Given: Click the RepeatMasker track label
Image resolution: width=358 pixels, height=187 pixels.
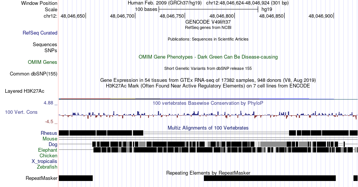Looking at the screenshot, I should [x=41, y=178].
